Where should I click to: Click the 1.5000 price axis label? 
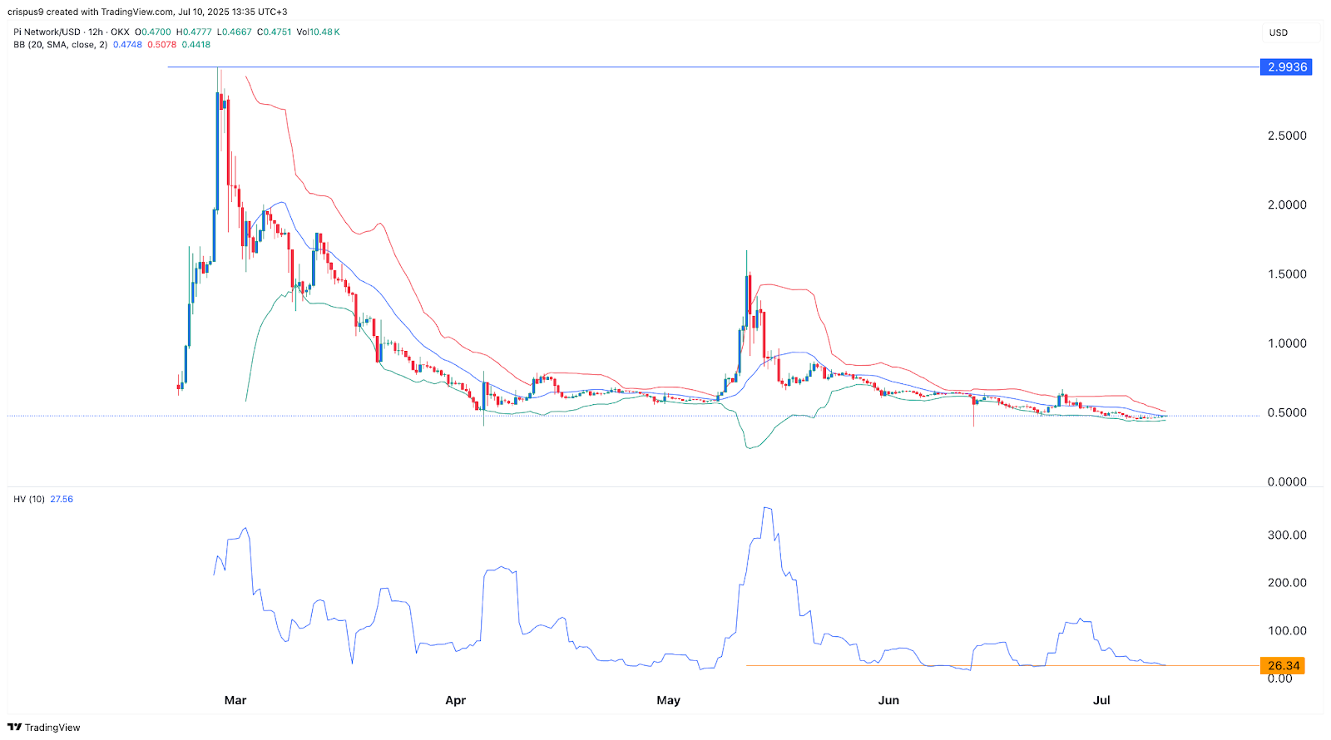[x=1287, y=274]
